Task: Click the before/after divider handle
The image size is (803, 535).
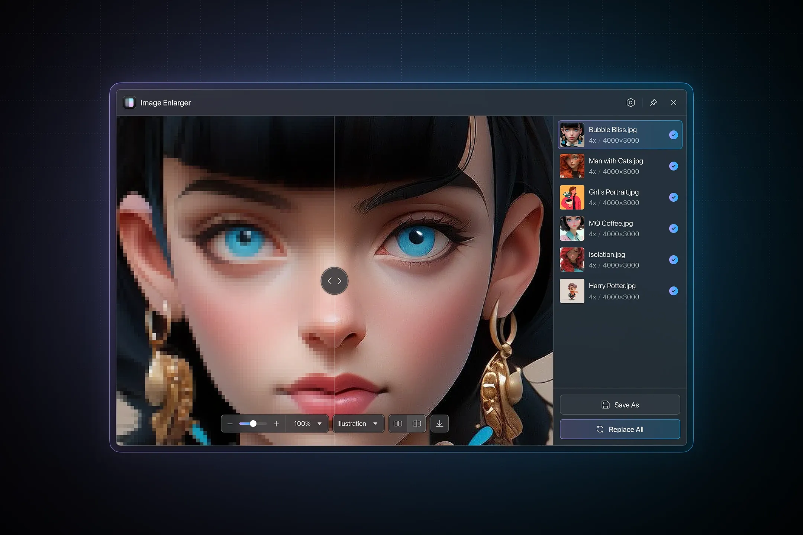Action: (x=334, y=281)
